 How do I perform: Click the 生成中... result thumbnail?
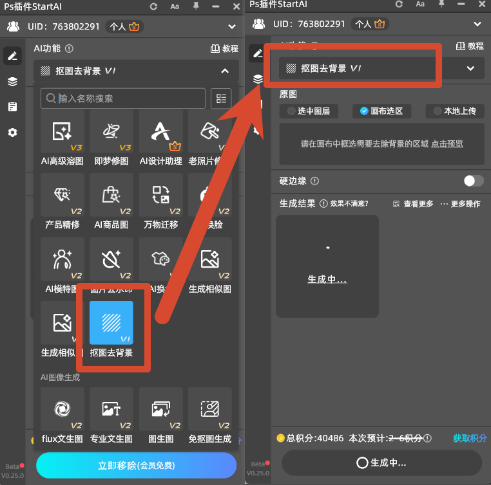(x=327, y=266)
